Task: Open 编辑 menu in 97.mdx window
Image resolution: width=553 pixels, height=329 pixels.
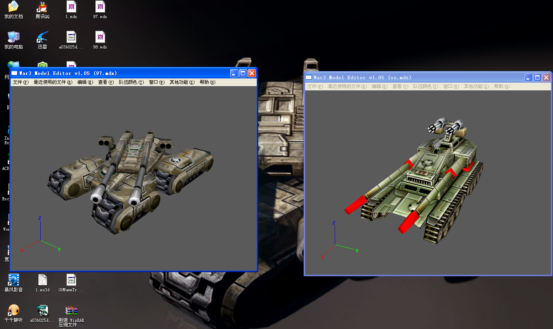Action: click(85, 82)
